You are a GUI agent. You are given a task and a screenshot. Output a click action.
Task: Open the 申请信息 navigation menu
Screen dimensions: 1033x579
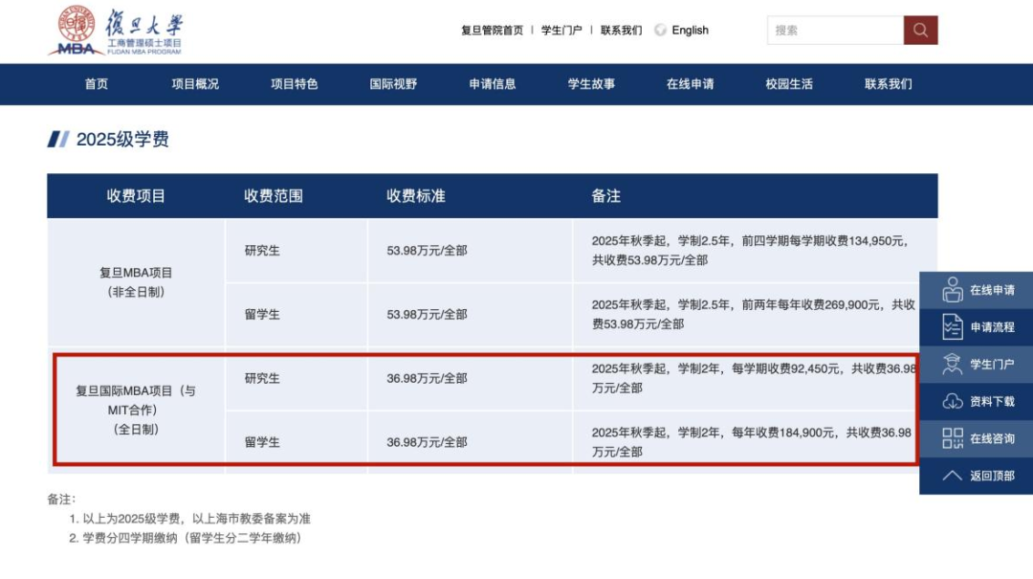pos(493,84)
